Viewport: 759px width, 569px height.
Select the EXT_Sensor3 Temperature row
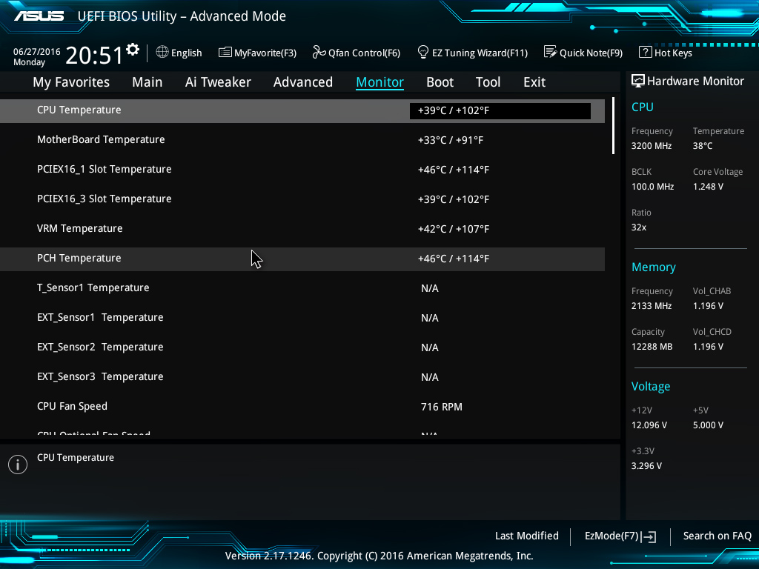pyautogui.click(x=302, y=376)
